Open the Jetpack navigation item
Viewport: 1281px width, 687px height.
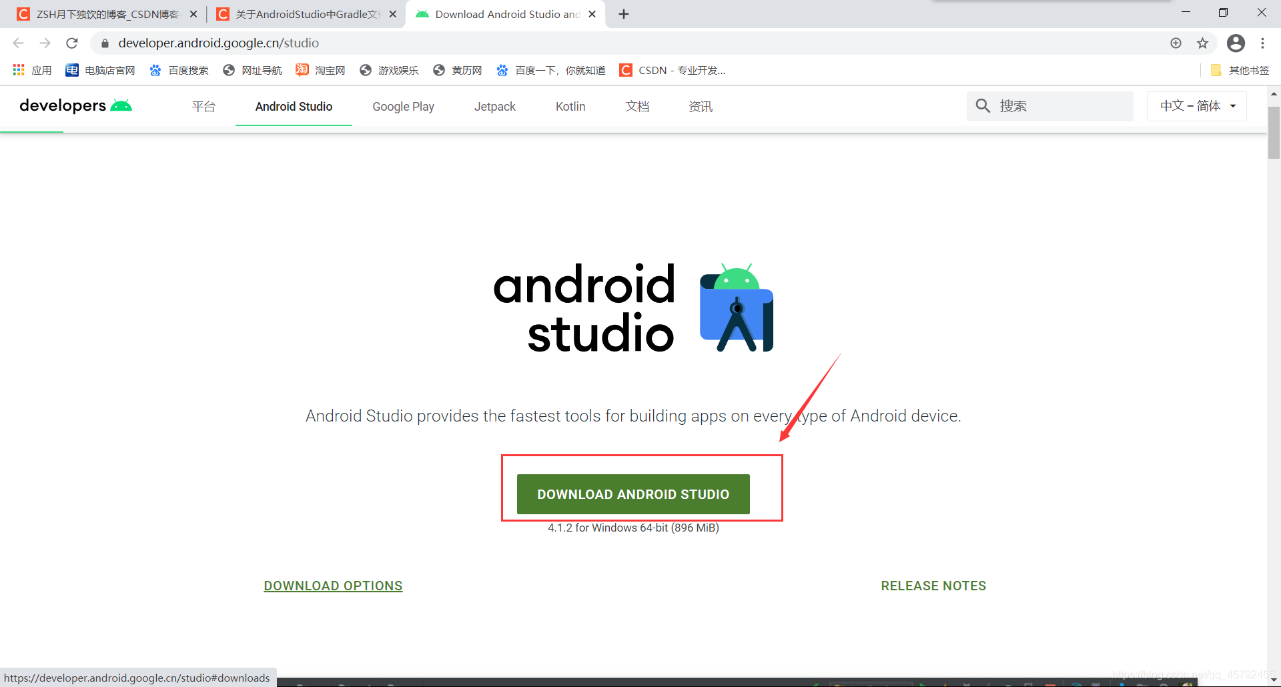pyautogui.click(x=495, y=107)
